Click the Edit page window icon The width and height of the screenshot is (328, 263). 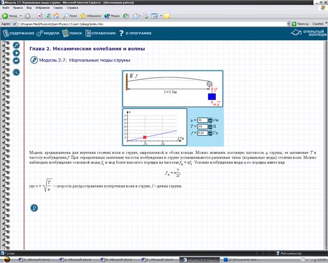coord(154,16)
